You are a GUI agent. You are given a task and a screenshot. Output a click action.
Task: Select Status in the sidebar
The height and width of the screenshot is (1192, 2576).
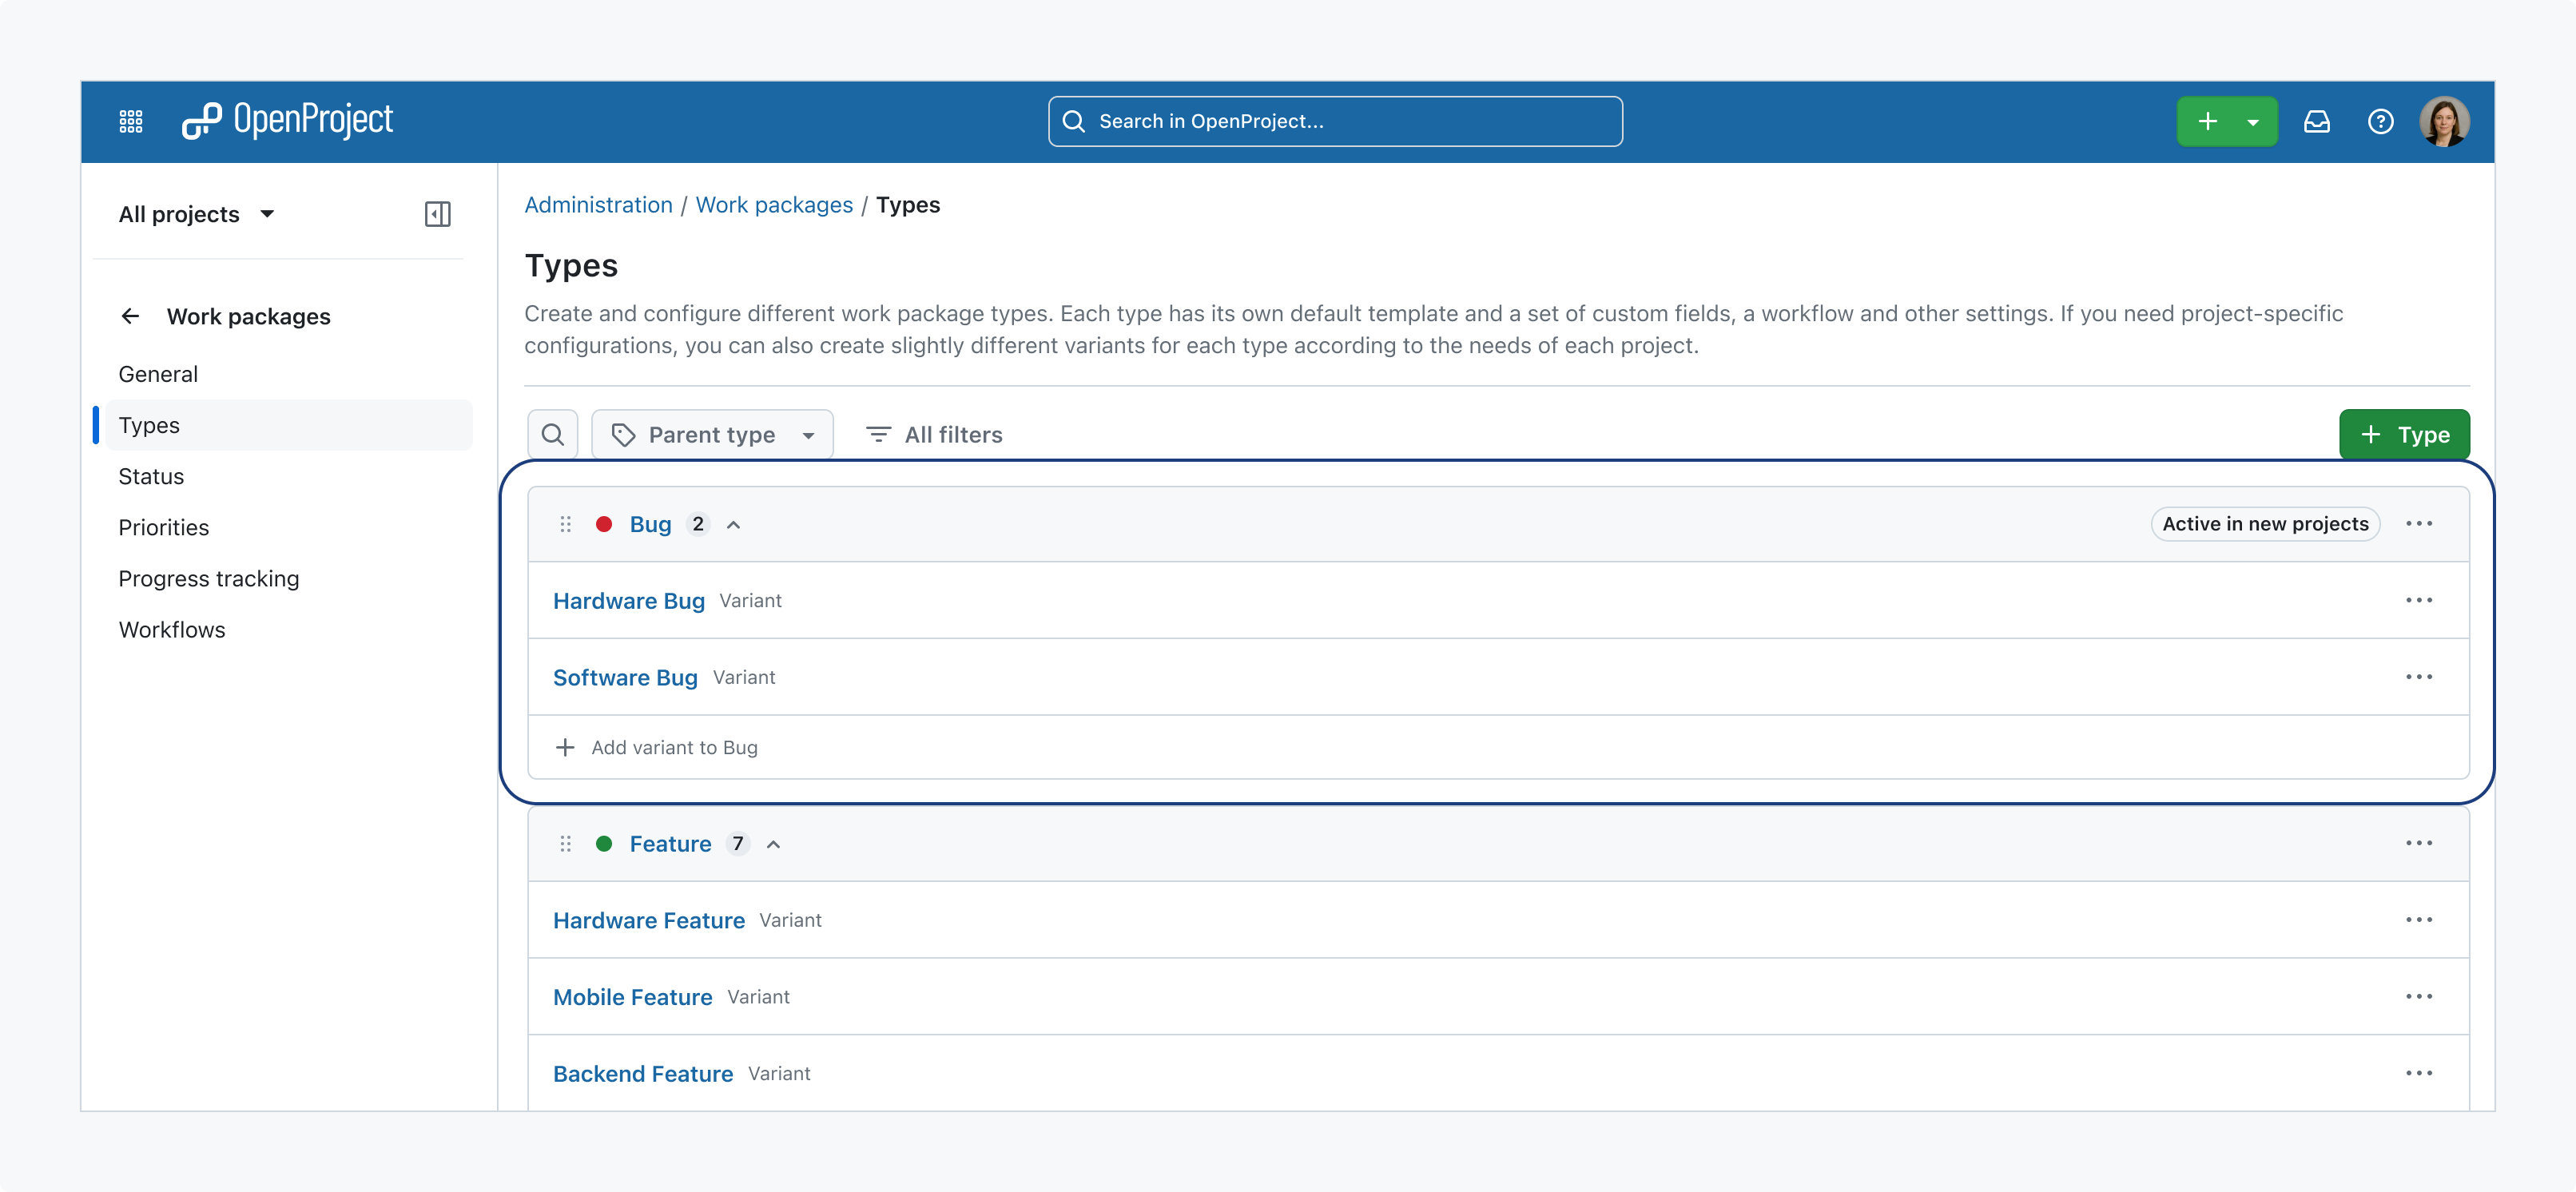click(151, 476)
